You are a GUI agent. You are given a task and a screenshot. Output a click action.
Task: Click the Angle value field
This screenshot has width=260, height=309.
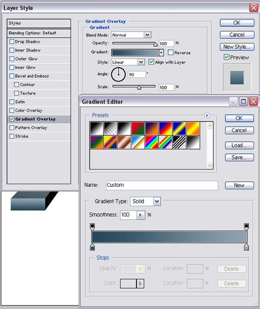click(x=137, y=75)
